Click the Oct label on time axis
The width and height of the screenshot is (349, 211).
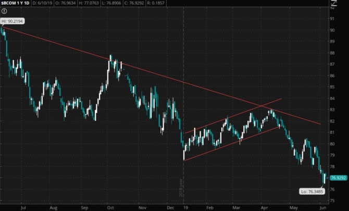coord(110,208)
